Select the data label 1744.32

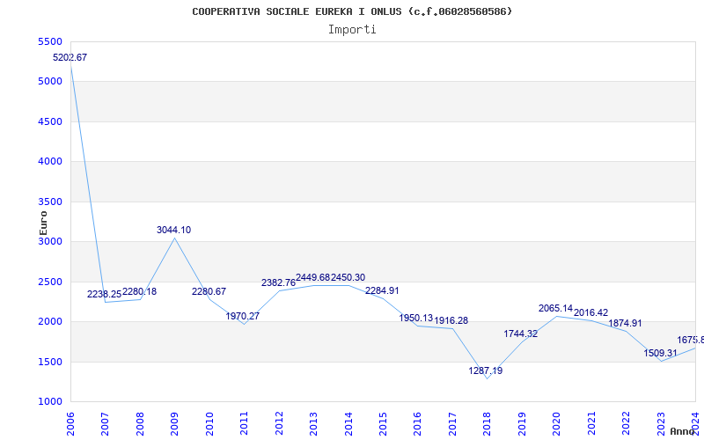(x=520, y=334)
